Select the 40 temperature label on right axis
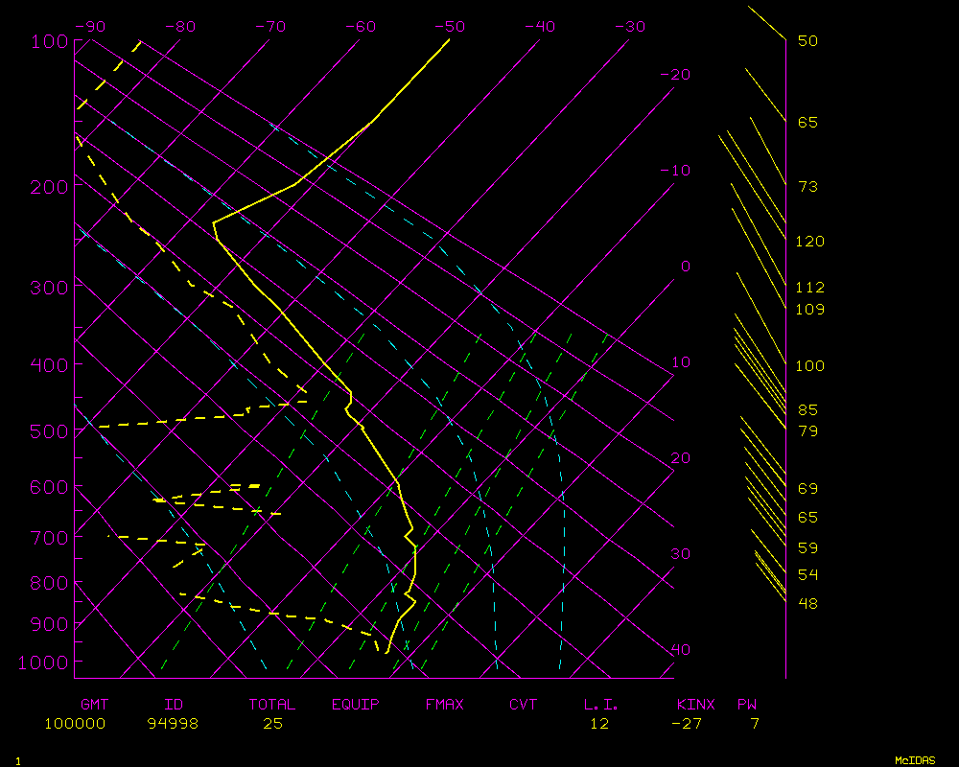Image resolution: width=959 pixels, height=767 pixels. click(x=680, y=650)
